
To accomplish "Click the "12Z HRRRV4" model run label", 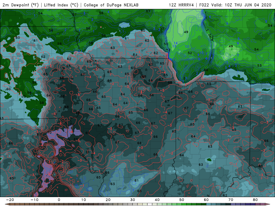I will click(x=181, y=5).
